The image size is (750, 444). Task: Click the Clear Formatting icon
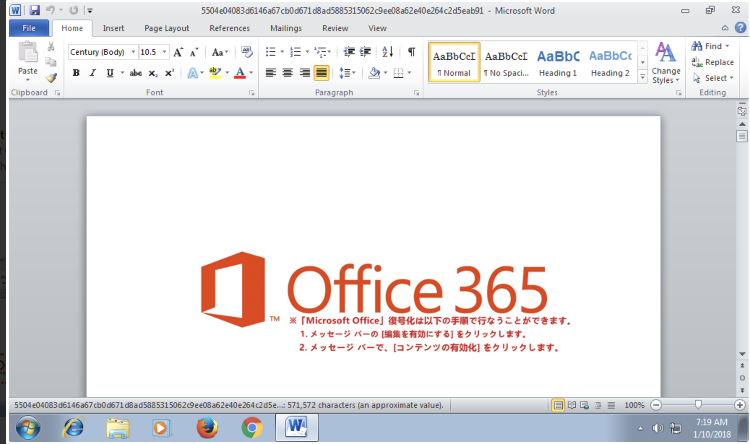(x=247, y=52)
